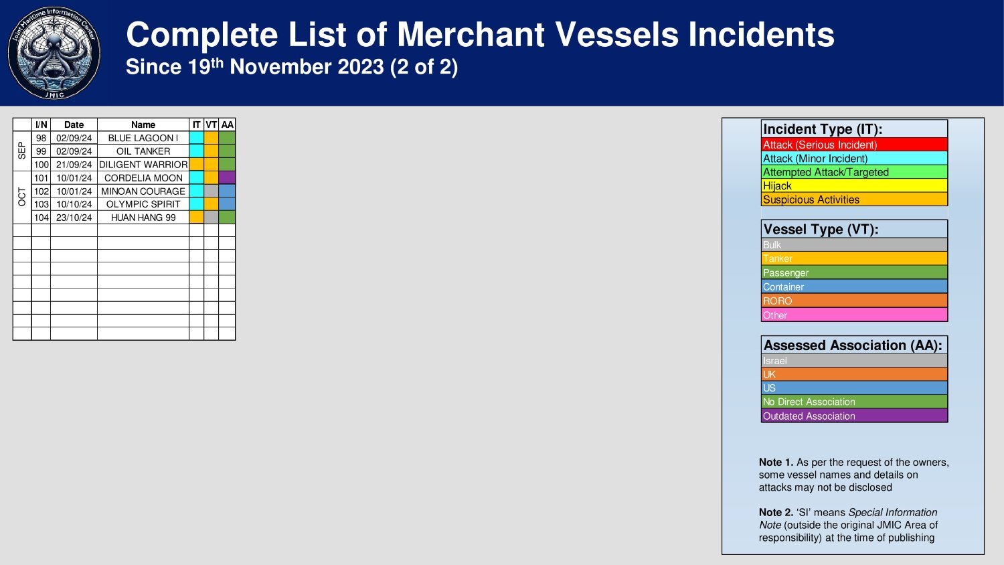Click the Date column header
The image size is (1004, 565).
click(x=74, y=125)
